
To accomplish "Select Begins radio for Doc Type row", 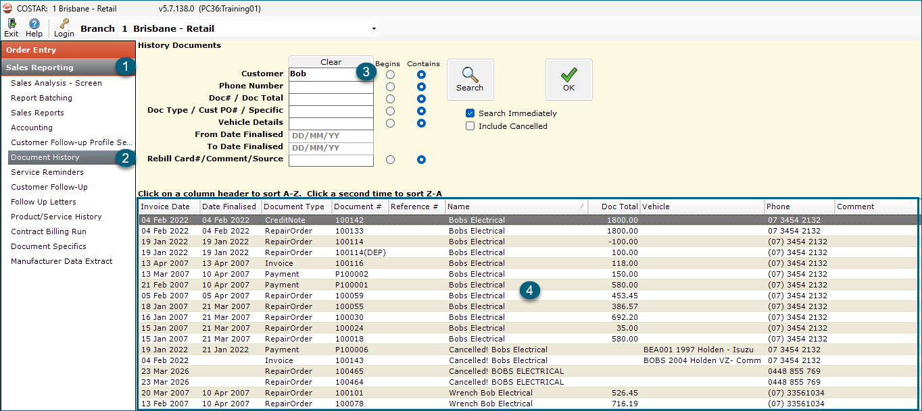I will [x=391, y=111].
